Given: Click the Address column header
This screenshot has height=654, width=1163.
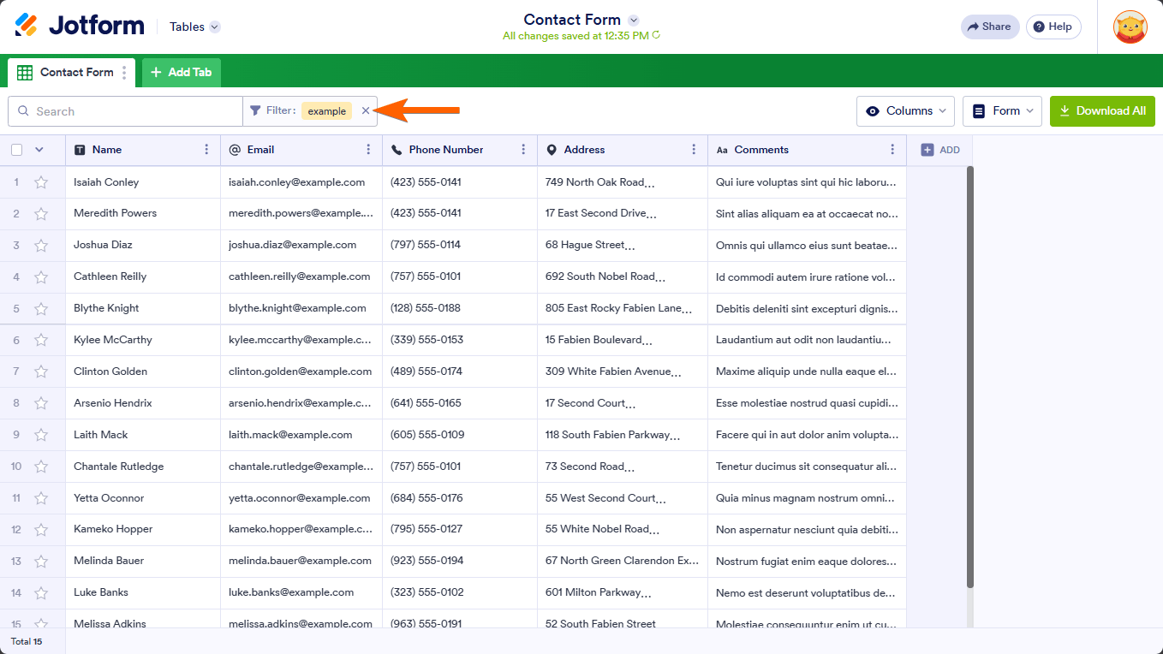Looking at the screenshot, I should pos(623,150).
